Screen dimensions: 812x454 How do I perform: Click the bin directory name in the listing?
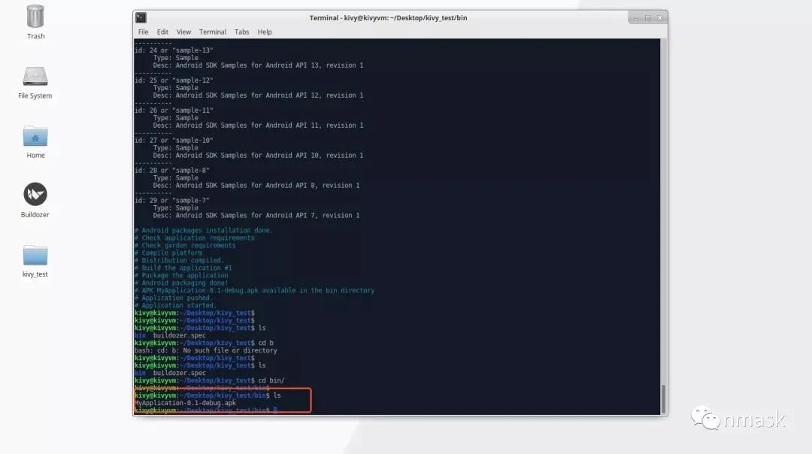pyautogui.click(x=140, y=372)
